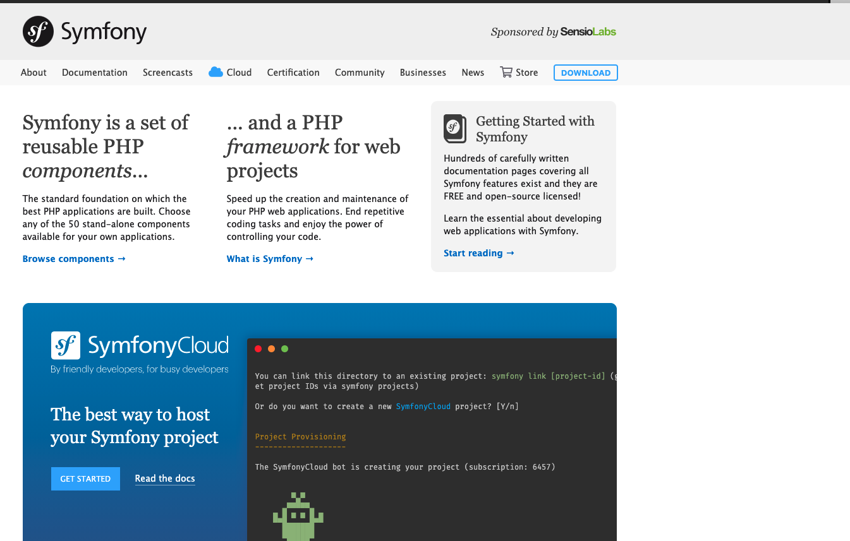Screen dimensions: 850x541
Task: Click 'The SymfonyCloud bot is creating' line
Action: [405, 467]
